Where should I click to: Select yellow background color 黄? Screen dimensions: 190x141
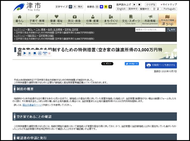[106, 7]
